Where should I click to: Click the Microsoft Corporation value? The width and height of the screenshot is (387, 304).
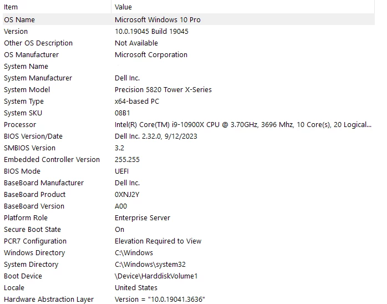[x=151, y=54]
